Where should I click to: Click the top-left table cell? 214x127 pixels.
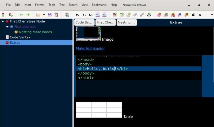[83, 105]
